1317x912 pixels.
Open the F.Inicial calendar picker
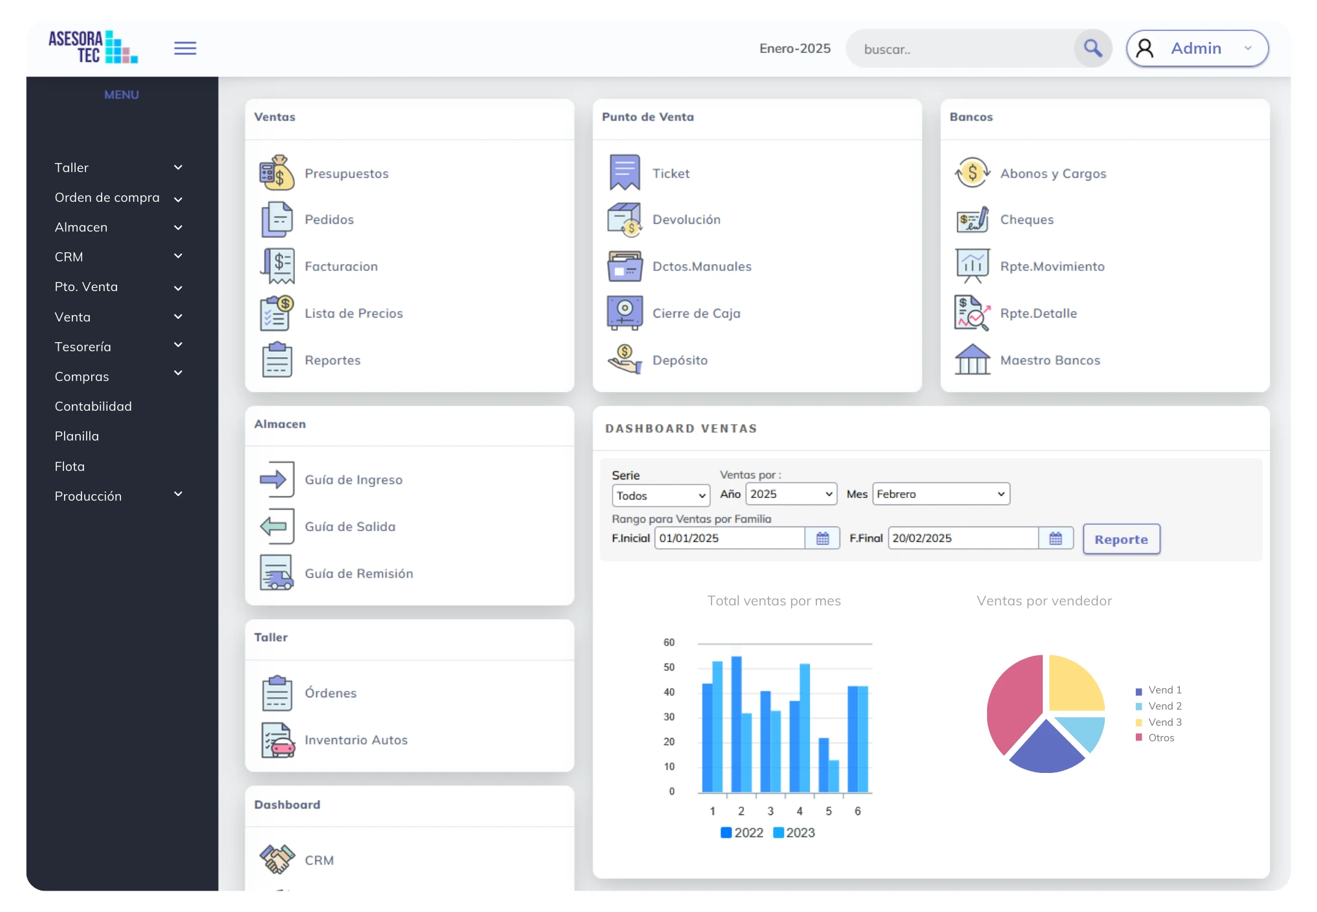(x=822, y=538)
